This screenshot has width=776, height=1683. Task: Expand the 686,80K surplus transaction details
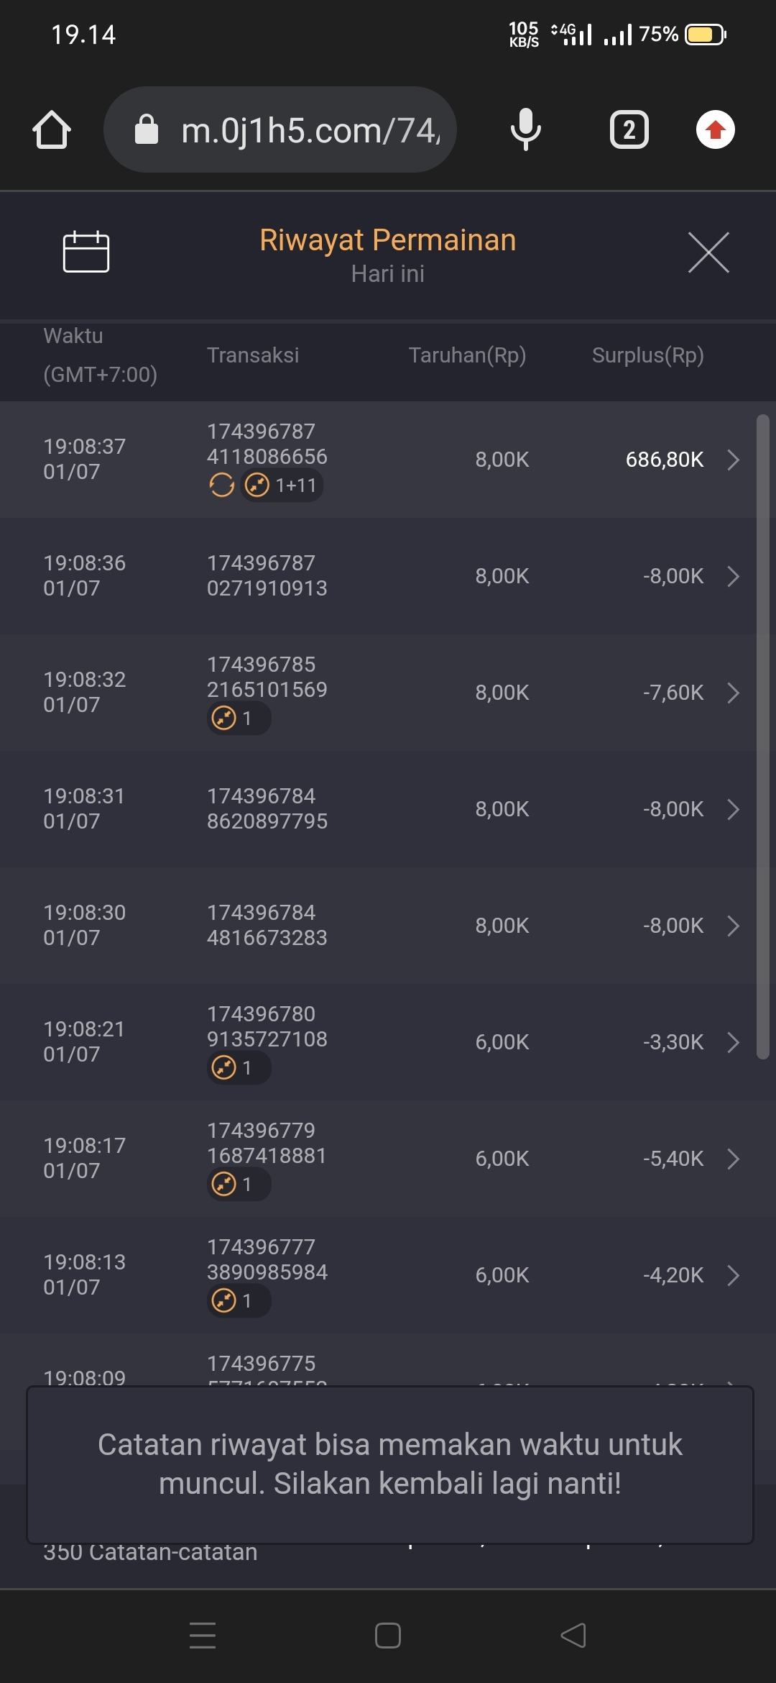(733, 460)
